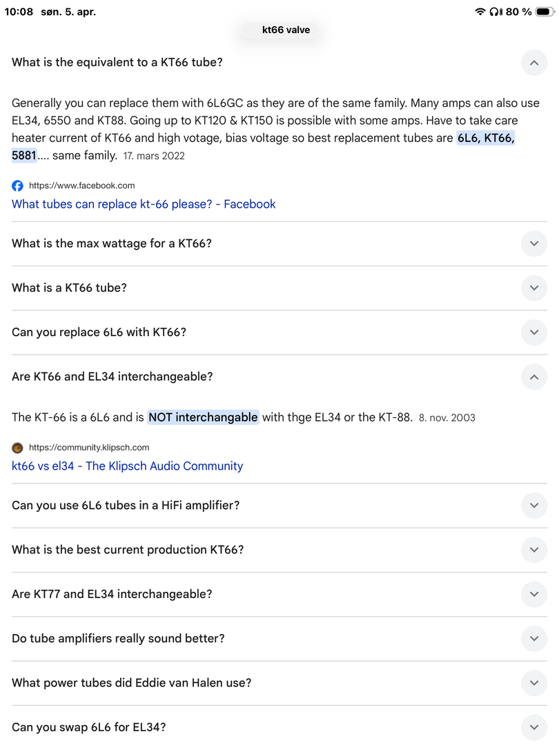559x745 pixels.
Task: Collapse the KT66 equivalent tube answer
Action: tap(533, 63)
